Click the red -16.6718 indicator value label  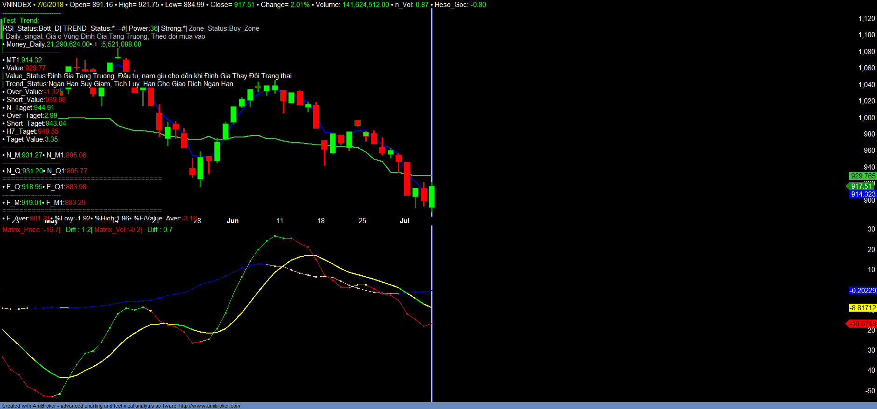(862, 324)
